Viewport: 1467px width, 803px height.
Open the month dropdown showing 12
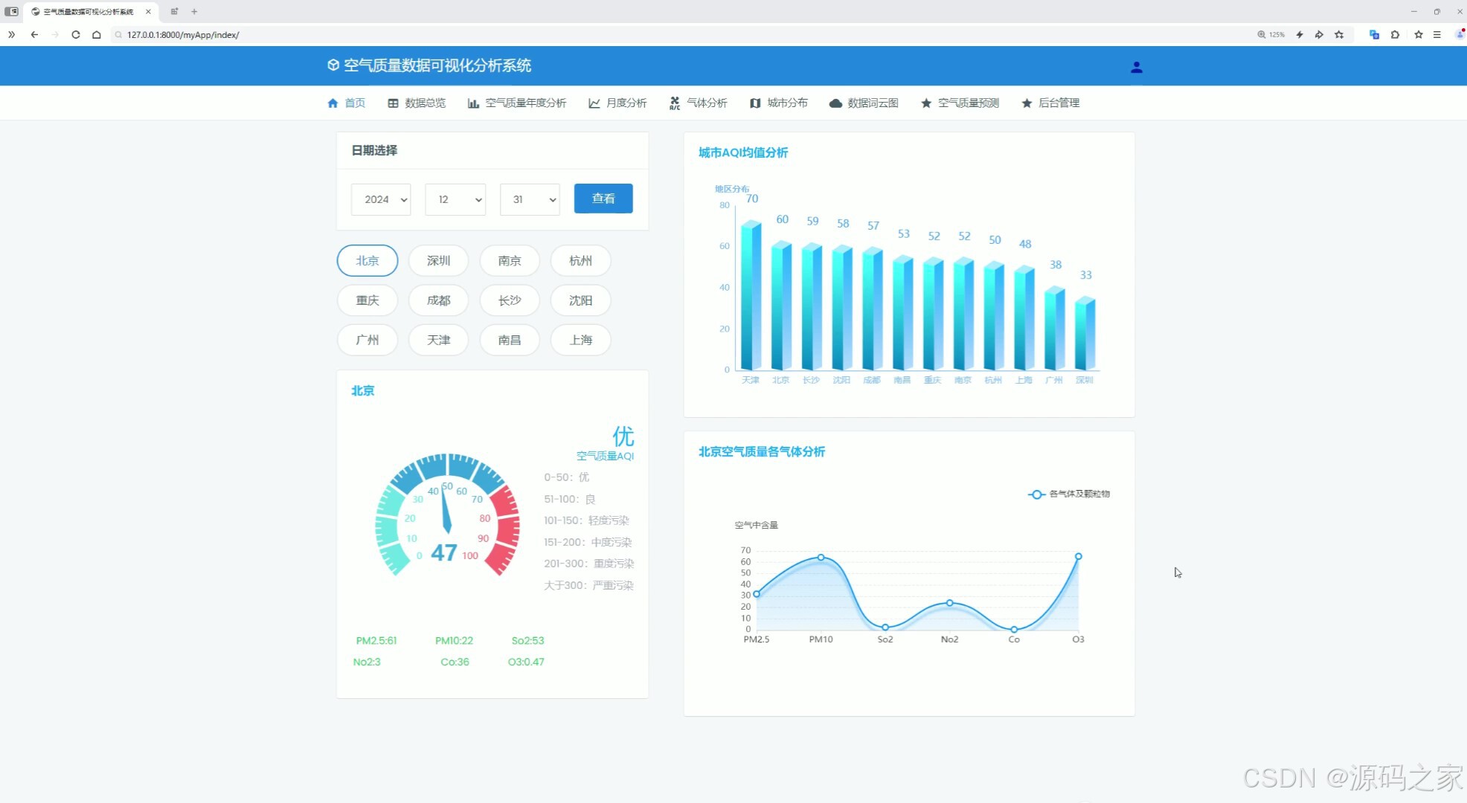455,199
